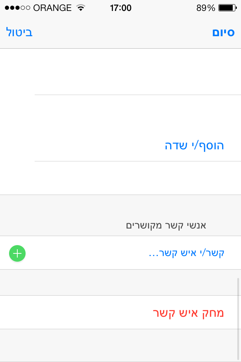
Task: Tap the link-contact row with the green plus
Action: 120,253
